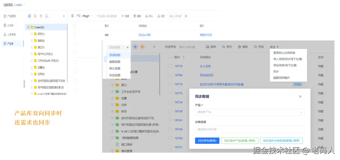340x160 pixels.
Task: Open 查看同步历史 link
Action: coord(206,35)
